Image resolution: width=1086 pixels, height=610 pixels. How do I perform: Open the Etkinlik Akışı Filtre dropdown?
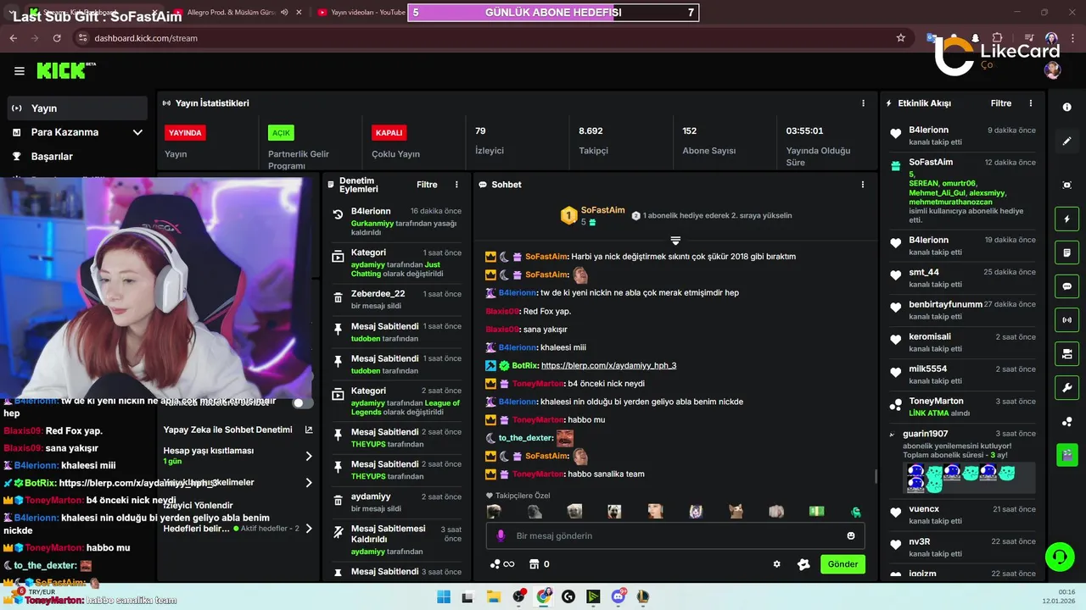click(x=1001, y=103)
